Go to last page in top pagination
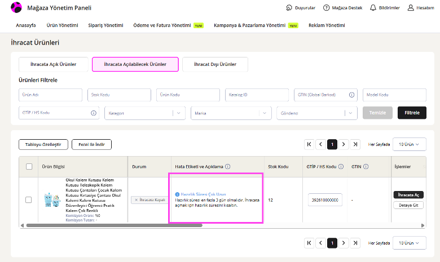The image size is (440, 262). point(355,144)
